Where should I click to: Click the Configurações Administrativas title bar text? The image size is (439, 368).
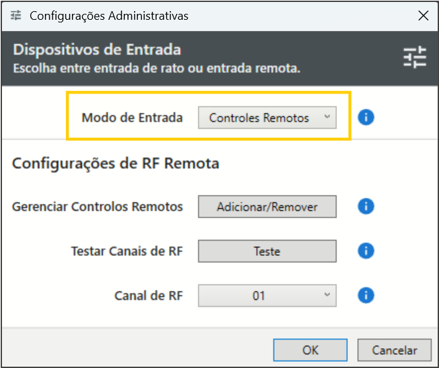pos(109,16)
